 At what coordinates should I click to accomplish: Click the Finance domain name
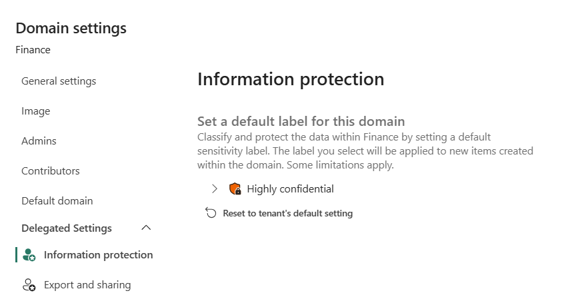[33, 50]
